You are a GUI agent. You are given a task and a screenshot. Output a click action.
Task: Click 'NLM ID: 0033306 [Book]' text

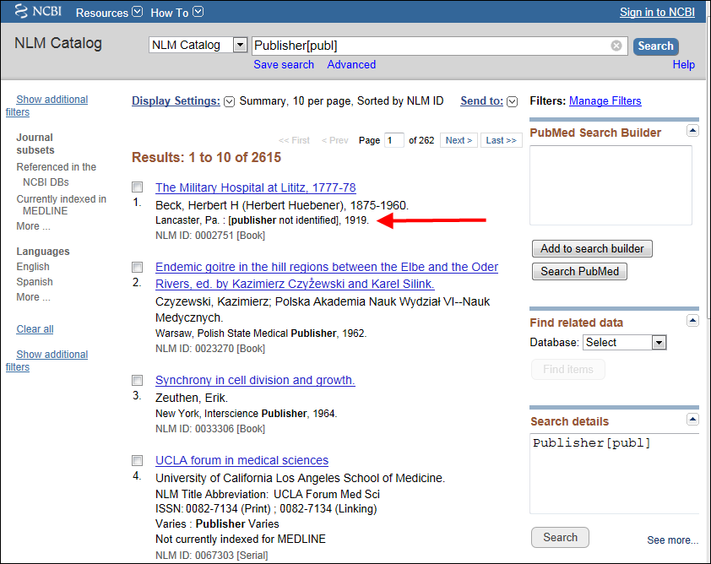pos(210,428)
